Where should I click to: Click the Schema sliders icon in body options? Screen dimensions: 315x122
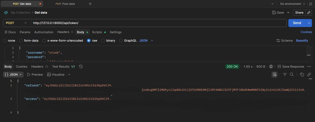pos(278,41)
